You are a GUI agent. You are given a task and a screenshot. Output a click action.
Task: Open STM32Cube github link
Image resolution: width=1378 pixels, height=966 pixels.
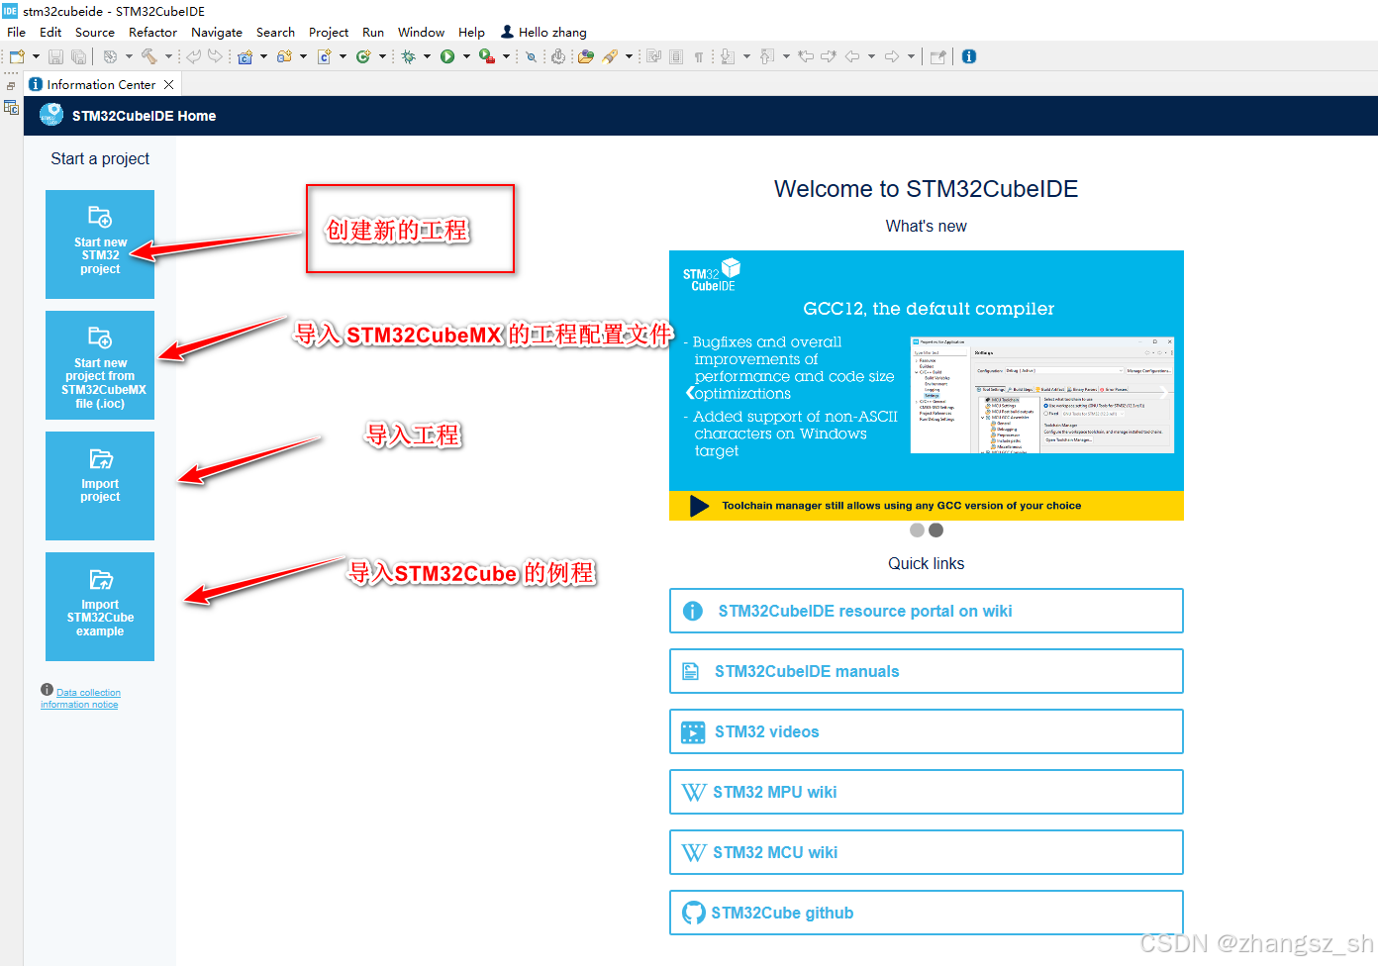point(926,913)
